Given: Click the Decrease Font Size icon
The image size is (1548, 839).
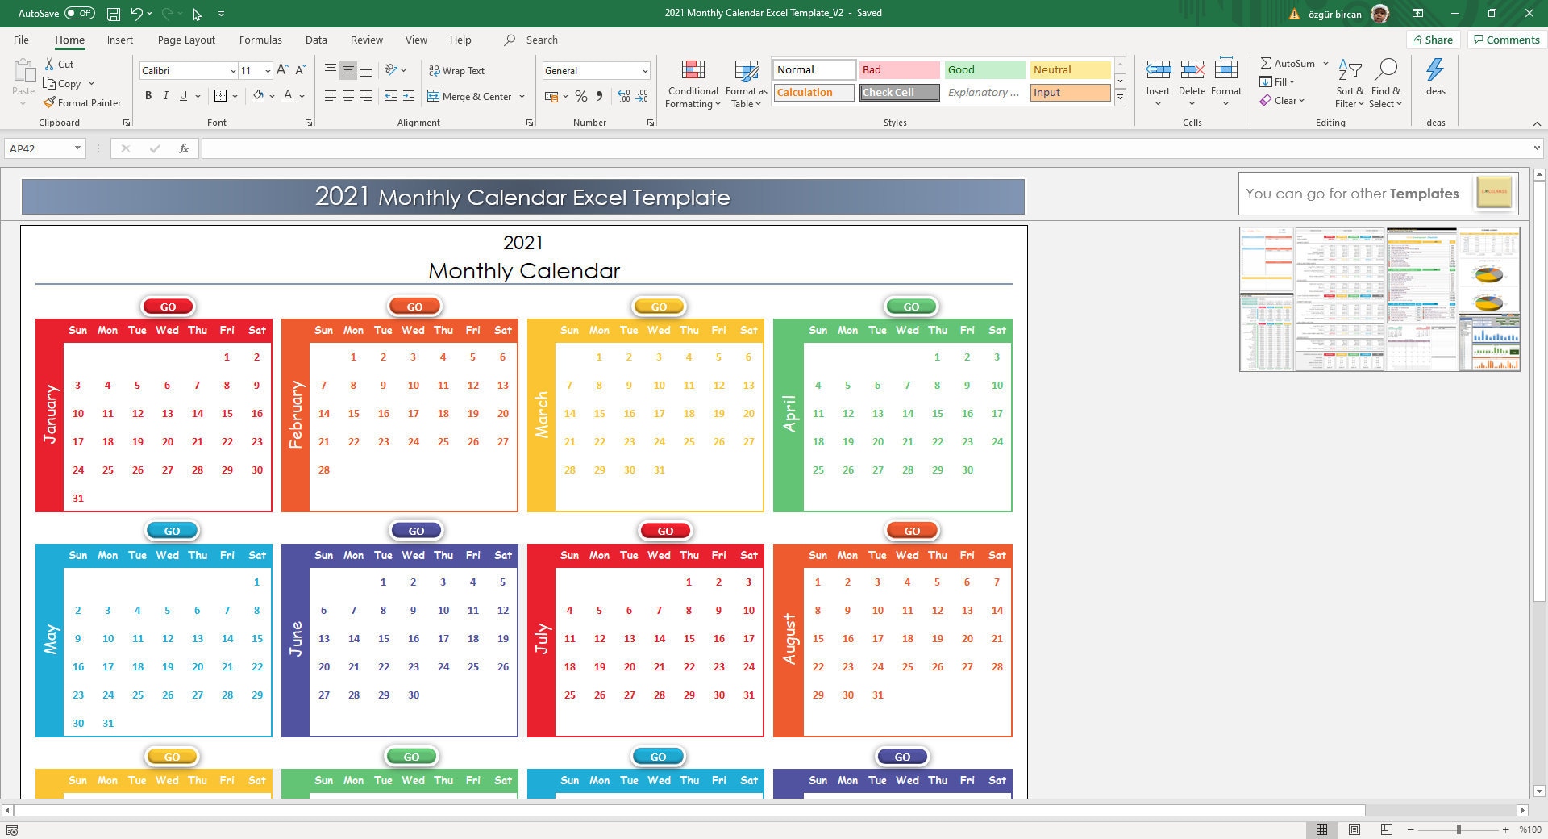Looking at the screenshot, I should (300, 70).
